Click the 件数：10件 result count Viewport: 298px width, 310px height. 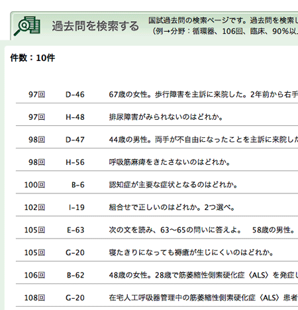click(32, 58)
